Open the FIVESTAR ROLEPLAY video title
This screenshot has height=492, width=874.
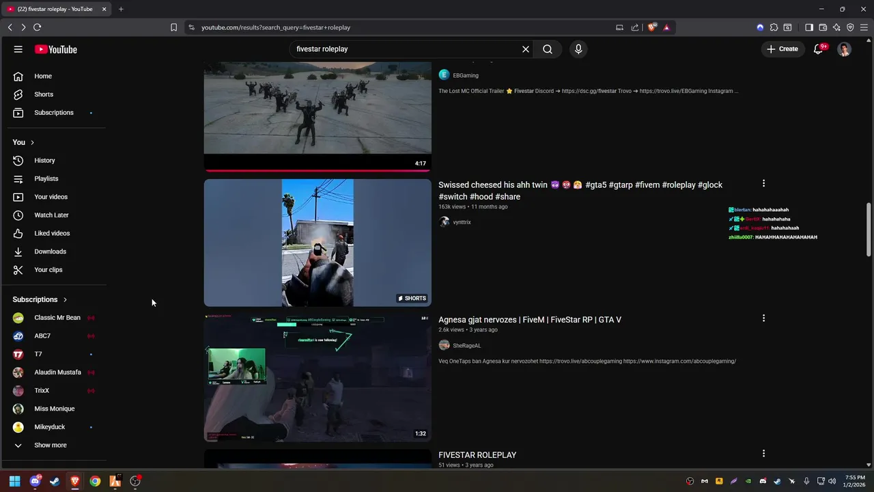coord(477,455)
